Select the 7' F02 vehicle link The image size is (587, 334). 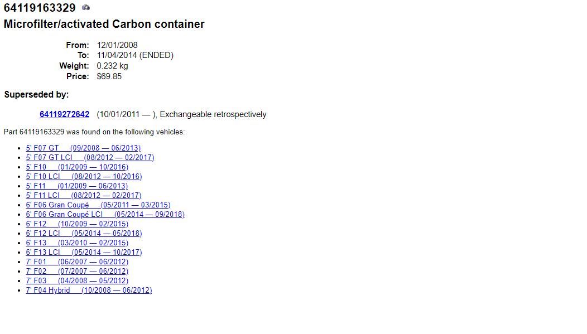[x=77, y=272]
